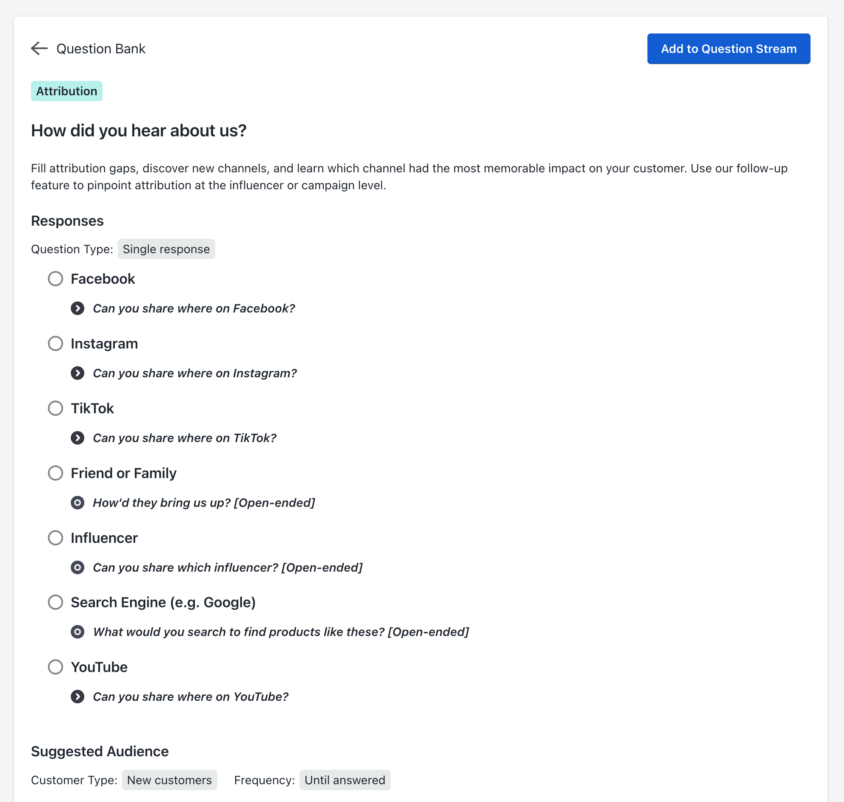The height and width of the screenshot is (802, 844).
Task: Choose the Instagram radio option
Action: pyautogui.click(x=56, y=343)
